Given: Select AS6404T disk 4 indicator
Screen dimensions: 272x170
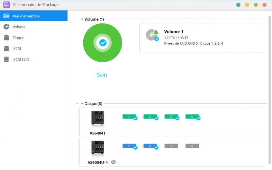Looking at the screenshot, I should click(x=193, y=117).
